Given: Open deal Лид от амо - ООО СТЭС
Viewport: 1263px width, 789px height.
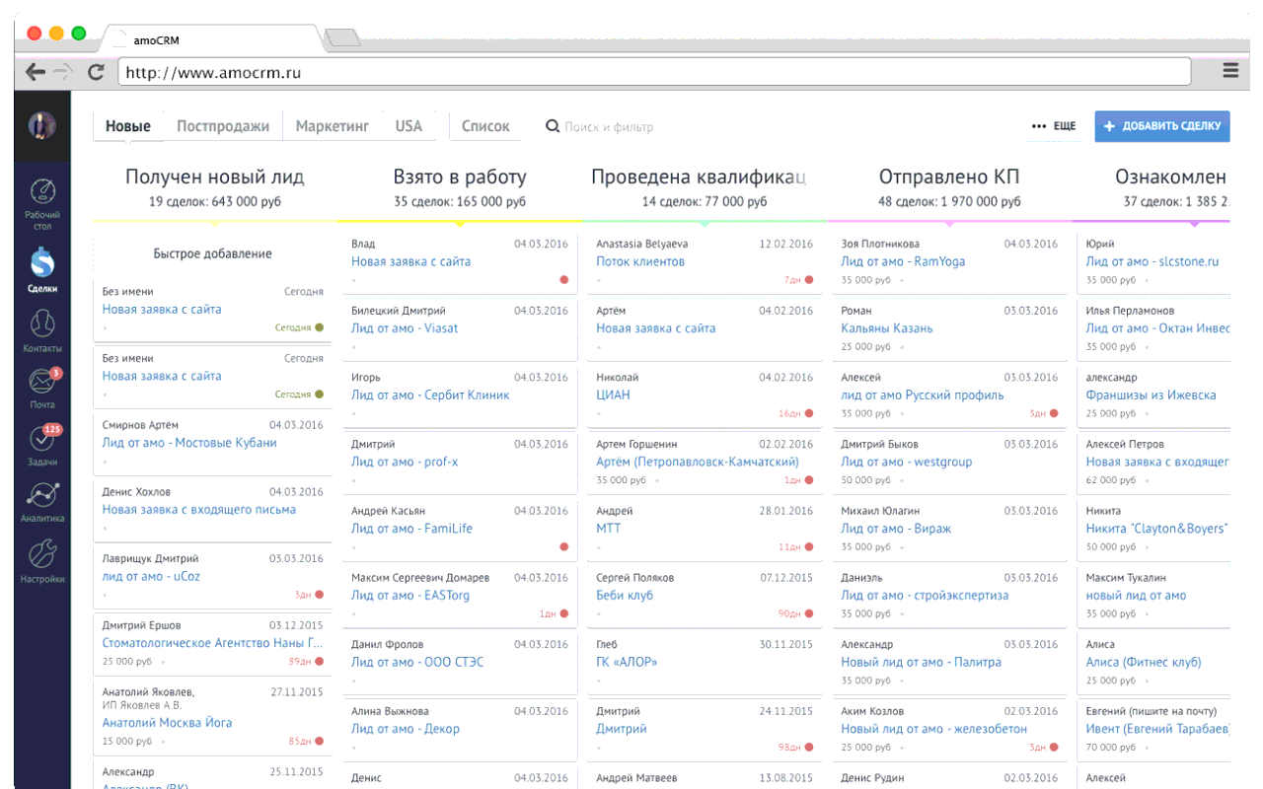Looking at the screenshot, I should pos(417,662).
